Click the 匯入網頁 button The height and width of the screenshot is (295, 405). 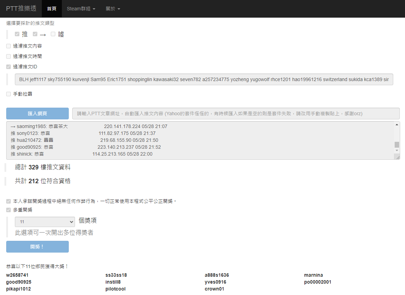pos(37,114)
